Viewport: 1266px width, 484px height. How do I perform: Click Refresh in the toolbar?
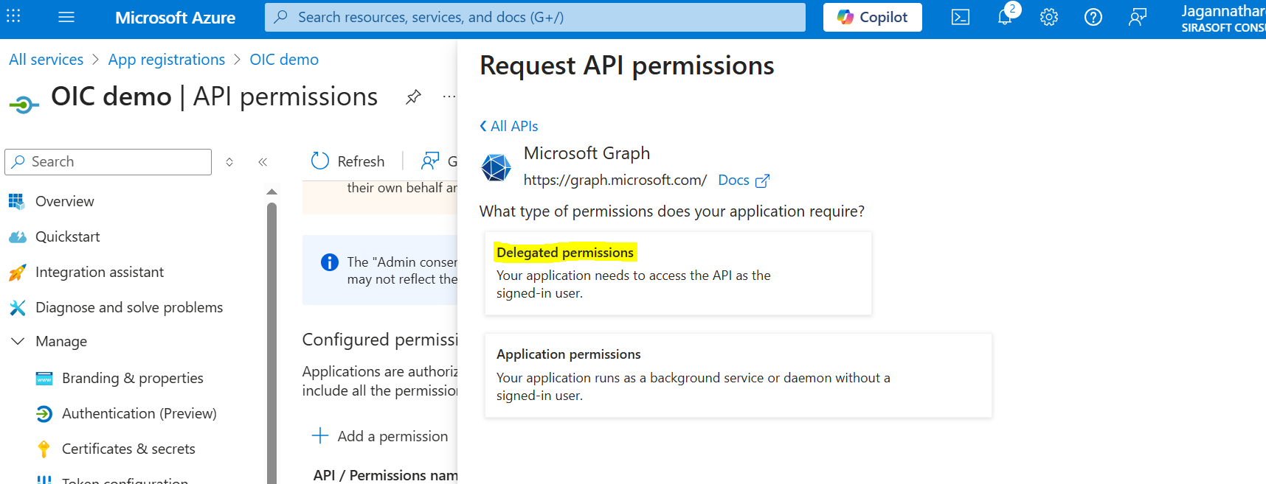pos(347,161)
